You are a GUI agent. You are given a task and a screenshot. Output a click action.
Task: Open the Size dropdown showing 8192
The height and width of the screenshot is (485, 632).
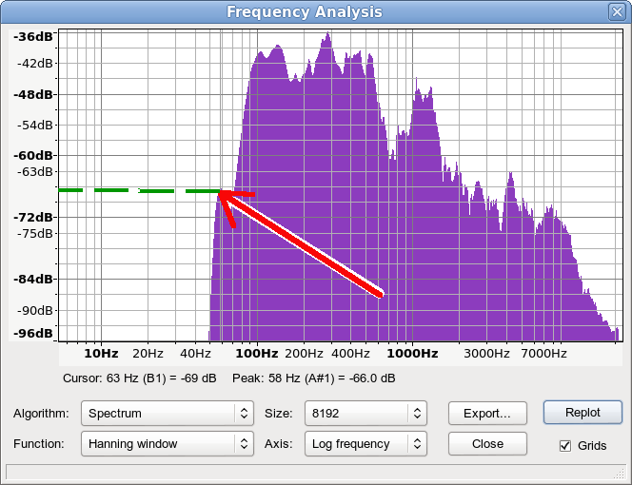pyautogui.click(x=365, y=414)
